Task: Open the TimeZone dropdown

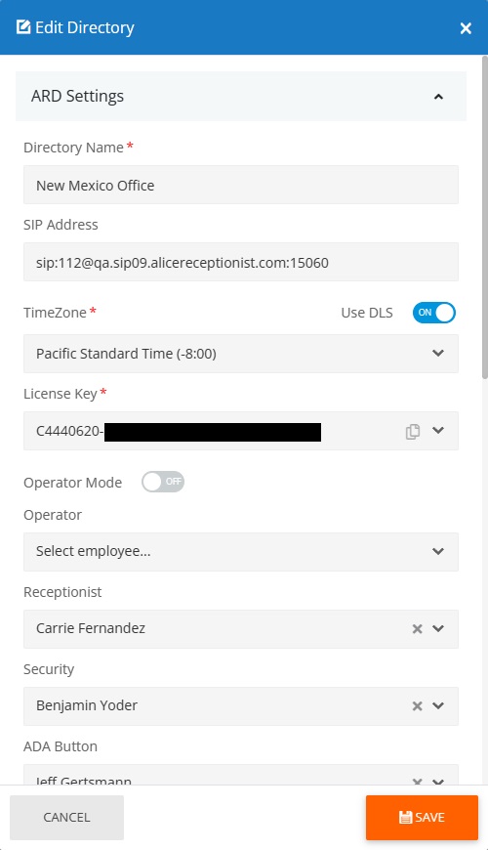Action: 241,354
